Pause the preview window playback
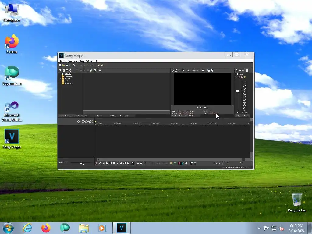This screenshot has height=234, width=312. 201,108
